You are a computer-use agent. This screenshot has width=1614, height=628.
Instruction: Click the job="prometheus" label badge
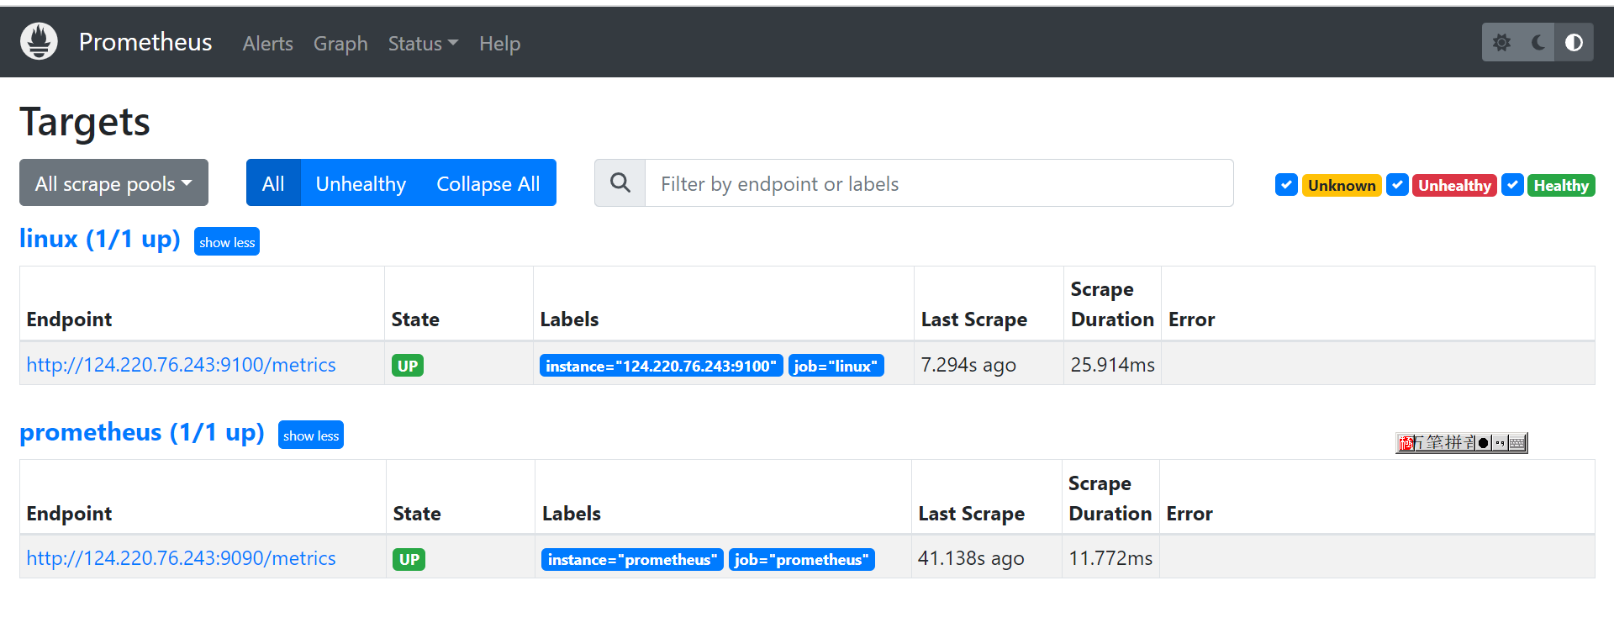pos(801,559)
